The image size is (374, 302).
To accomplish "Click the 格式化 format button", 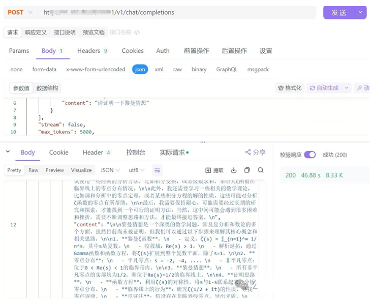I will pos(290,88).
